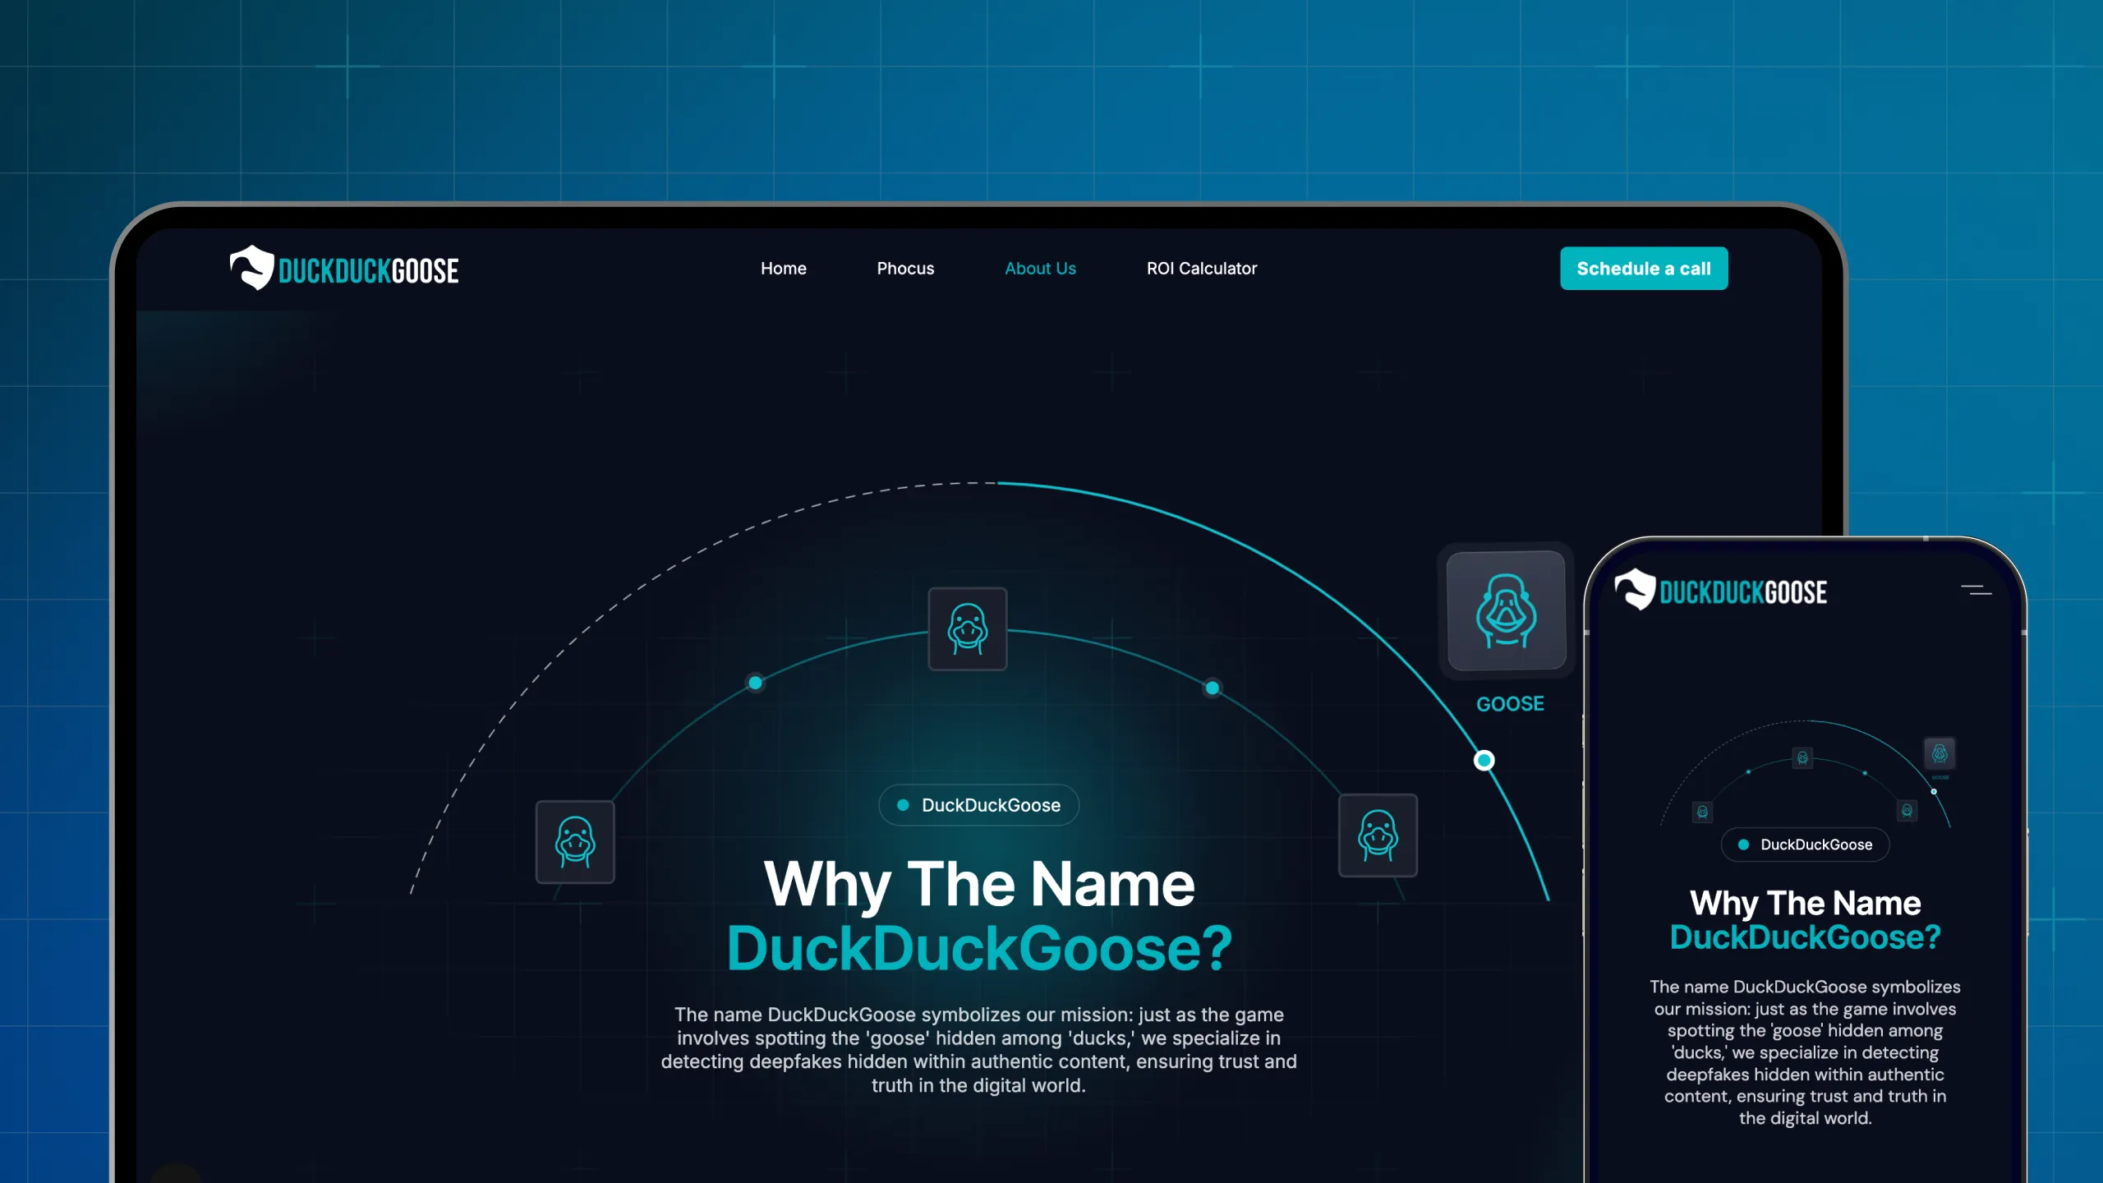The width and height of the screenshot is (2103, 1183).
Task: Click the bottom left duck tile on phone
Action: (1703, 812)
